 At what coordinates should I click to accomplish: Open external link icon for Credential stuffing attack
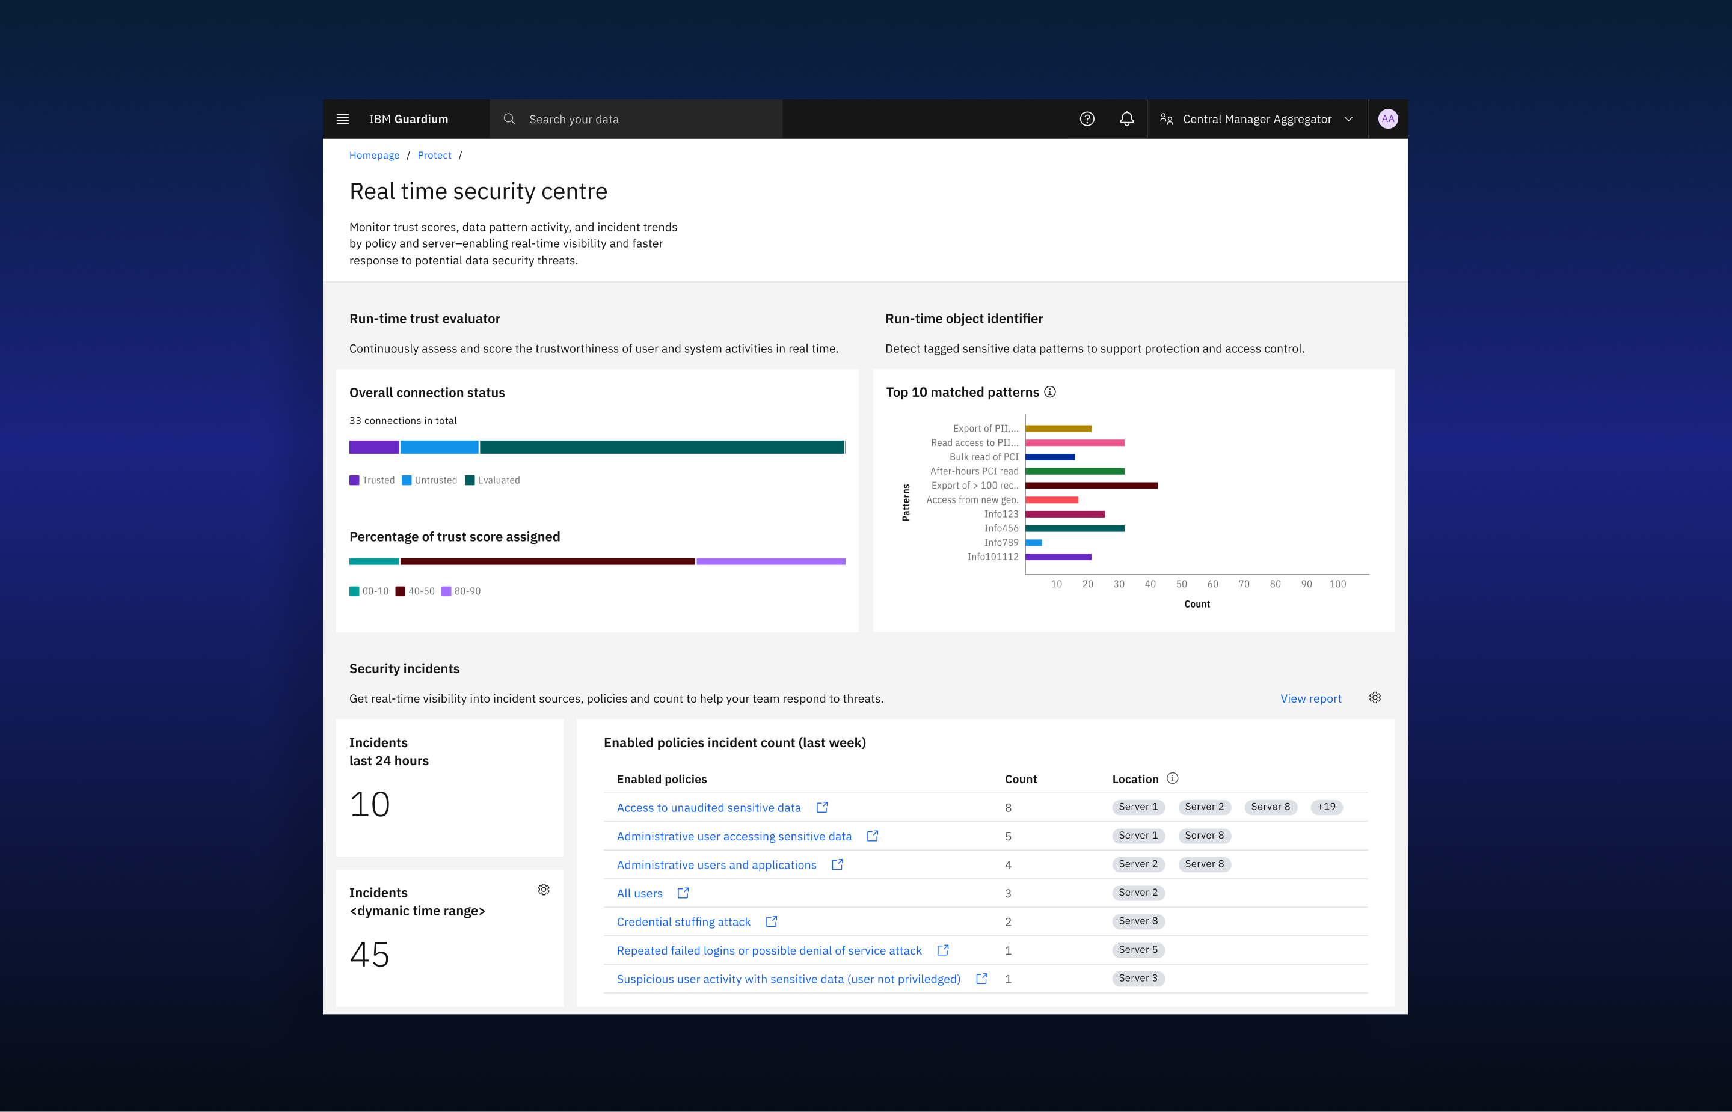(770, 921)
